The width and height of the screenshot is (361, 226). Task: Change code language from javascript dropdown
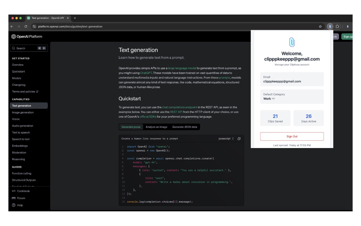(226, 139)
